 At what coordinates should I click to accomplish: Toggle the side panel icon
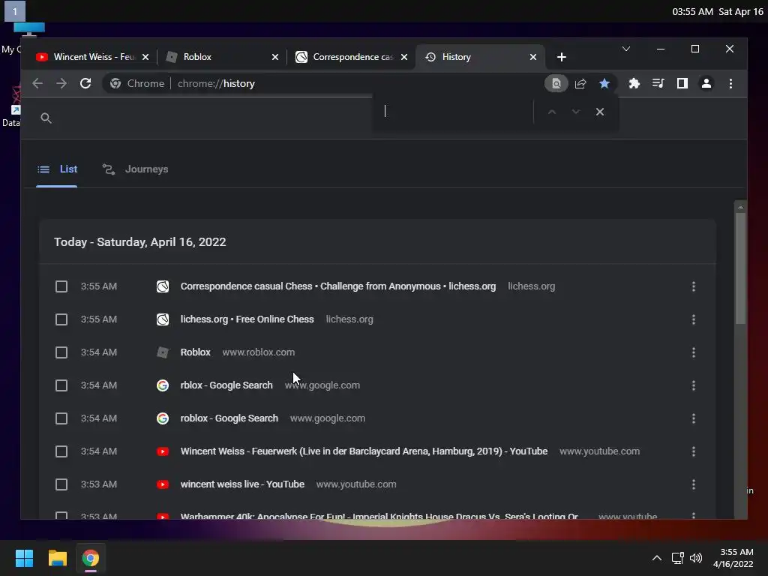[x=682, y=83]
